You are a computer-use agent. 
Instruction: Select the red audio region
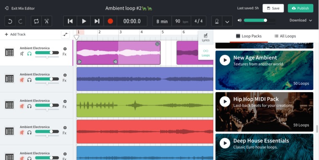(145, 131)
